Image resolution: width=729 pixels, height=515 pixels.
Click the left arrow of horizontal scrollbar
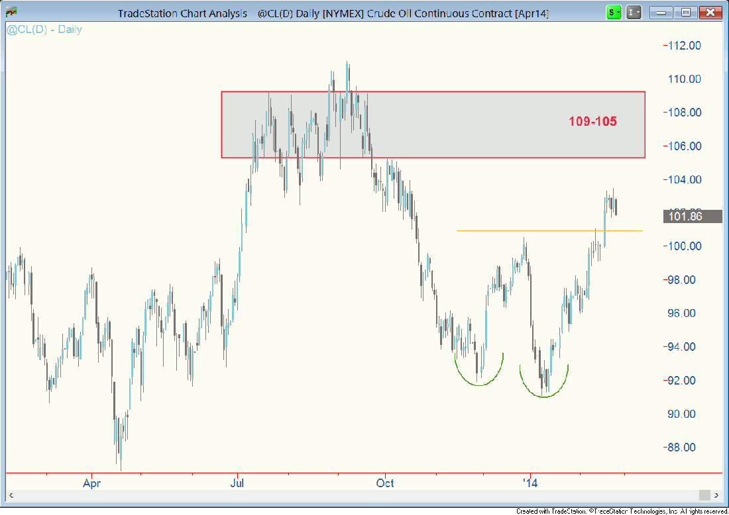pyautogui.click(x=11, y=495)
